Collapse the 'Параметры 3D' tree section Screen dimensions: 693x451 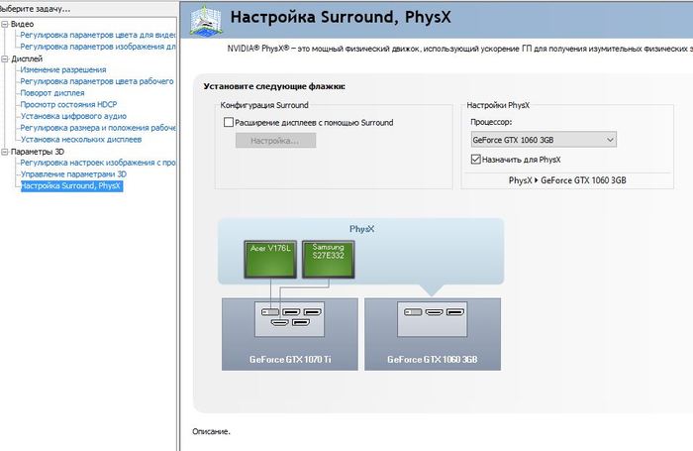[4, 152]
